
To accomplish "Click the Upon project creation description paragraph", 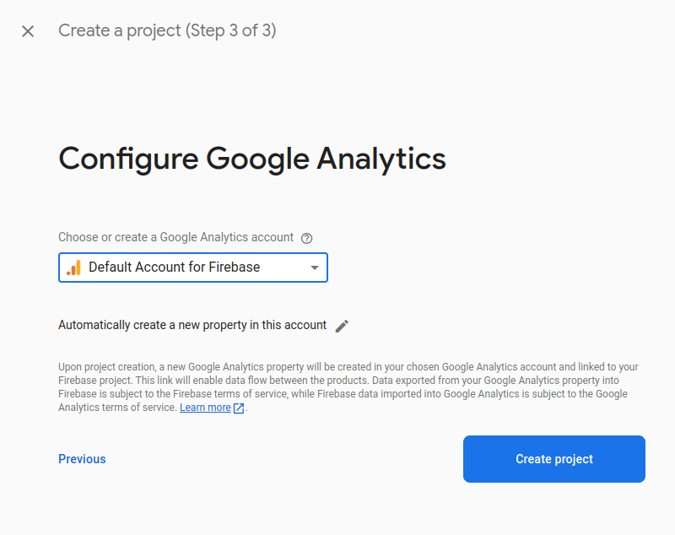I will coord(348,387).
